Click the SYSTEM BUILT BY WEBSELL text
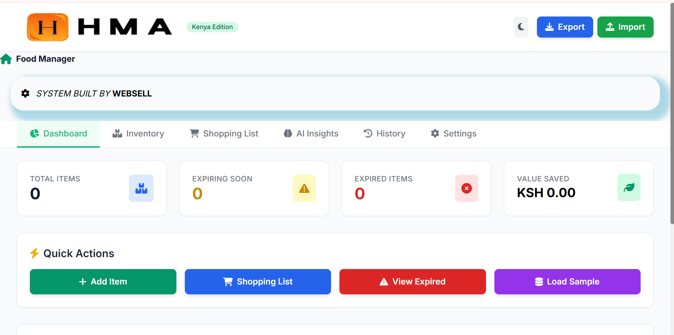This screenshot has height=335, width=674. [x=94, y=94]
